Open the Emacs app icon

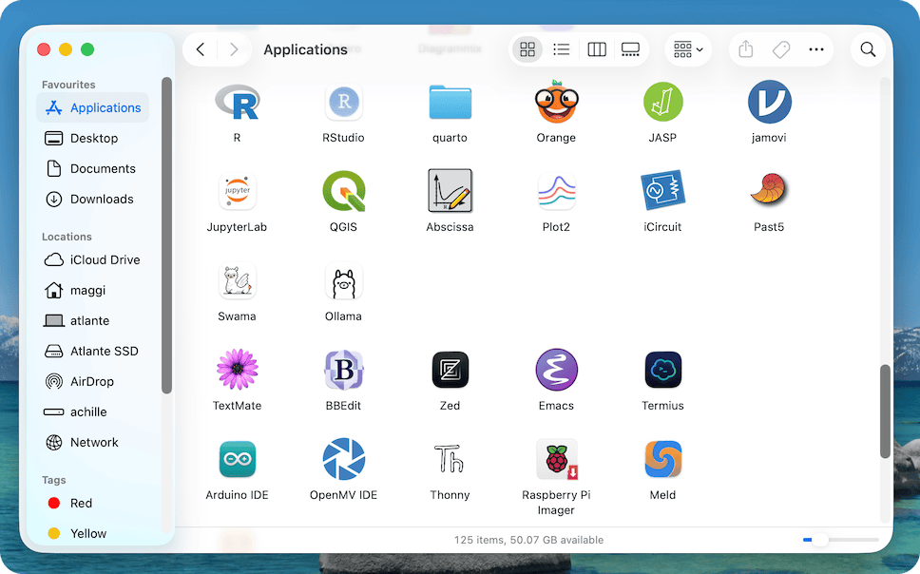point(556,371)
